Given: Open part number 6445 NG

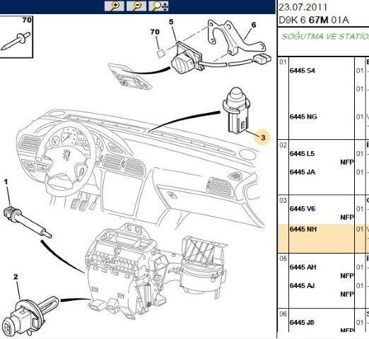Looking at the screenshot, I should (x=303, y=117).
